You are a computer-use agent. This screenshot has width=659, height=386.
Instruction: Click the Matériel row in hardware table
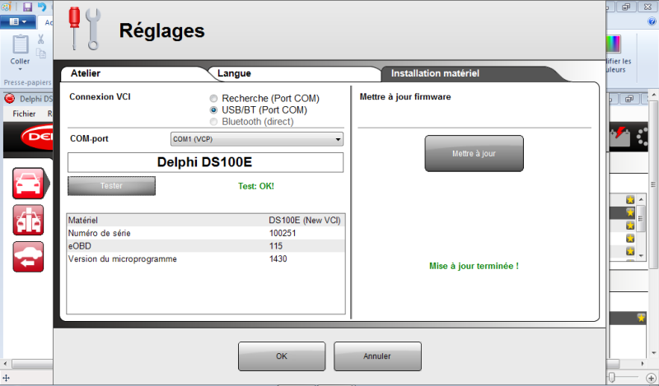pyautogui.click(x=205, y=220)
